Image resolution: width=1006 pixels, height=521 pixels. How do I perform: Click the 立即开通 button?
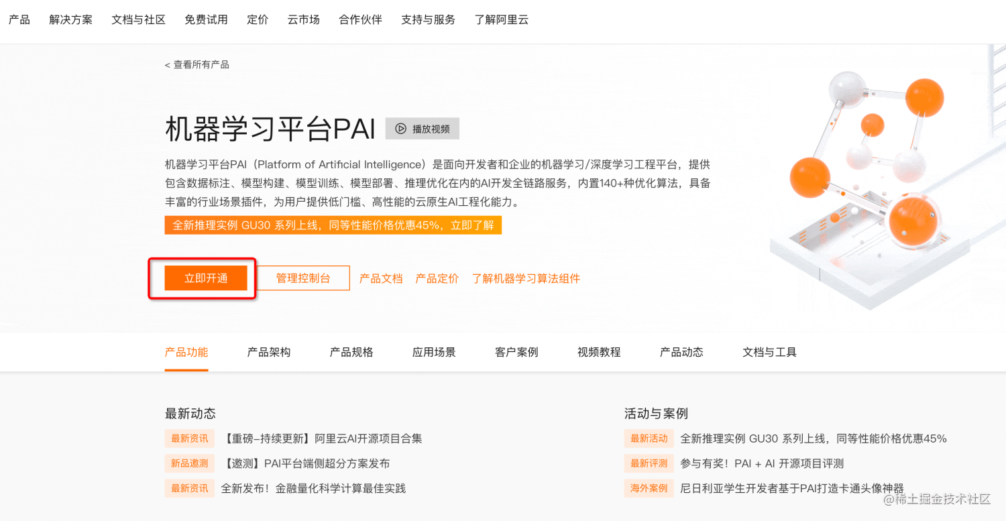click(x=207, y=278)
